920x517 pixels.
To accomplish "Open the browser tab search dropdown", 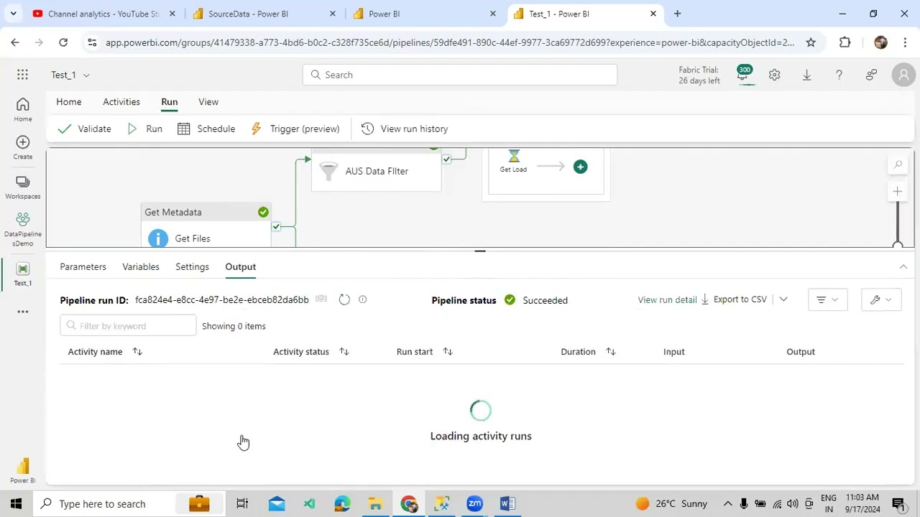I will [x=13, y=14].
